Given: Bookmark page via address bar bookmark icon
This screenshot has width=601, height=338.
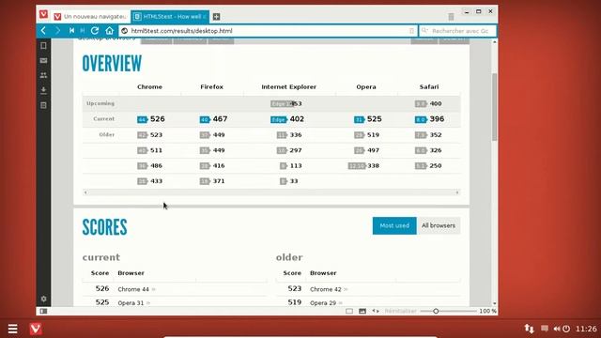Looking at the screenshot, I should (411, 31).
